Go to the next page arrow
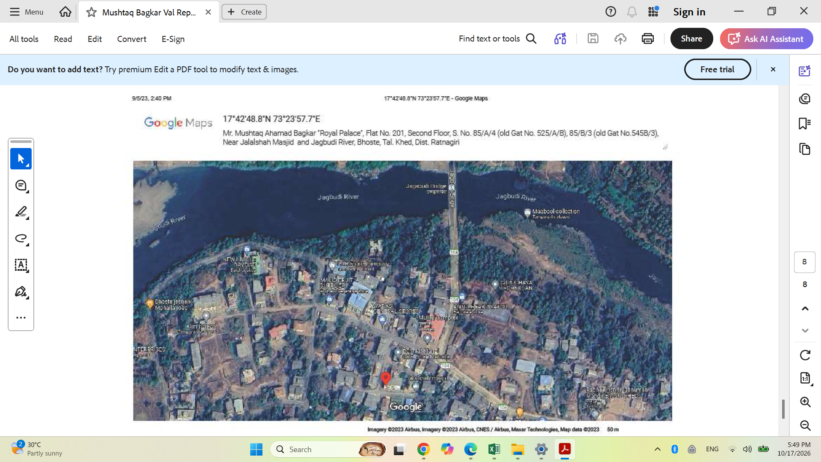 tap(805, 331)
